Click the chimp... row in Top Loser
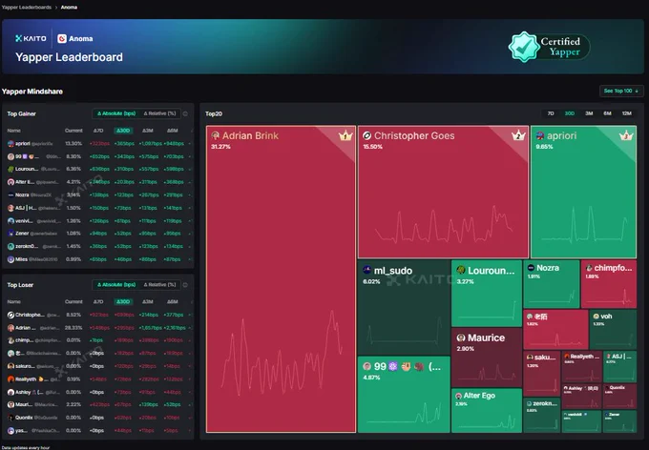The width and height of the screenshot is (649, 450). (98, 340)
